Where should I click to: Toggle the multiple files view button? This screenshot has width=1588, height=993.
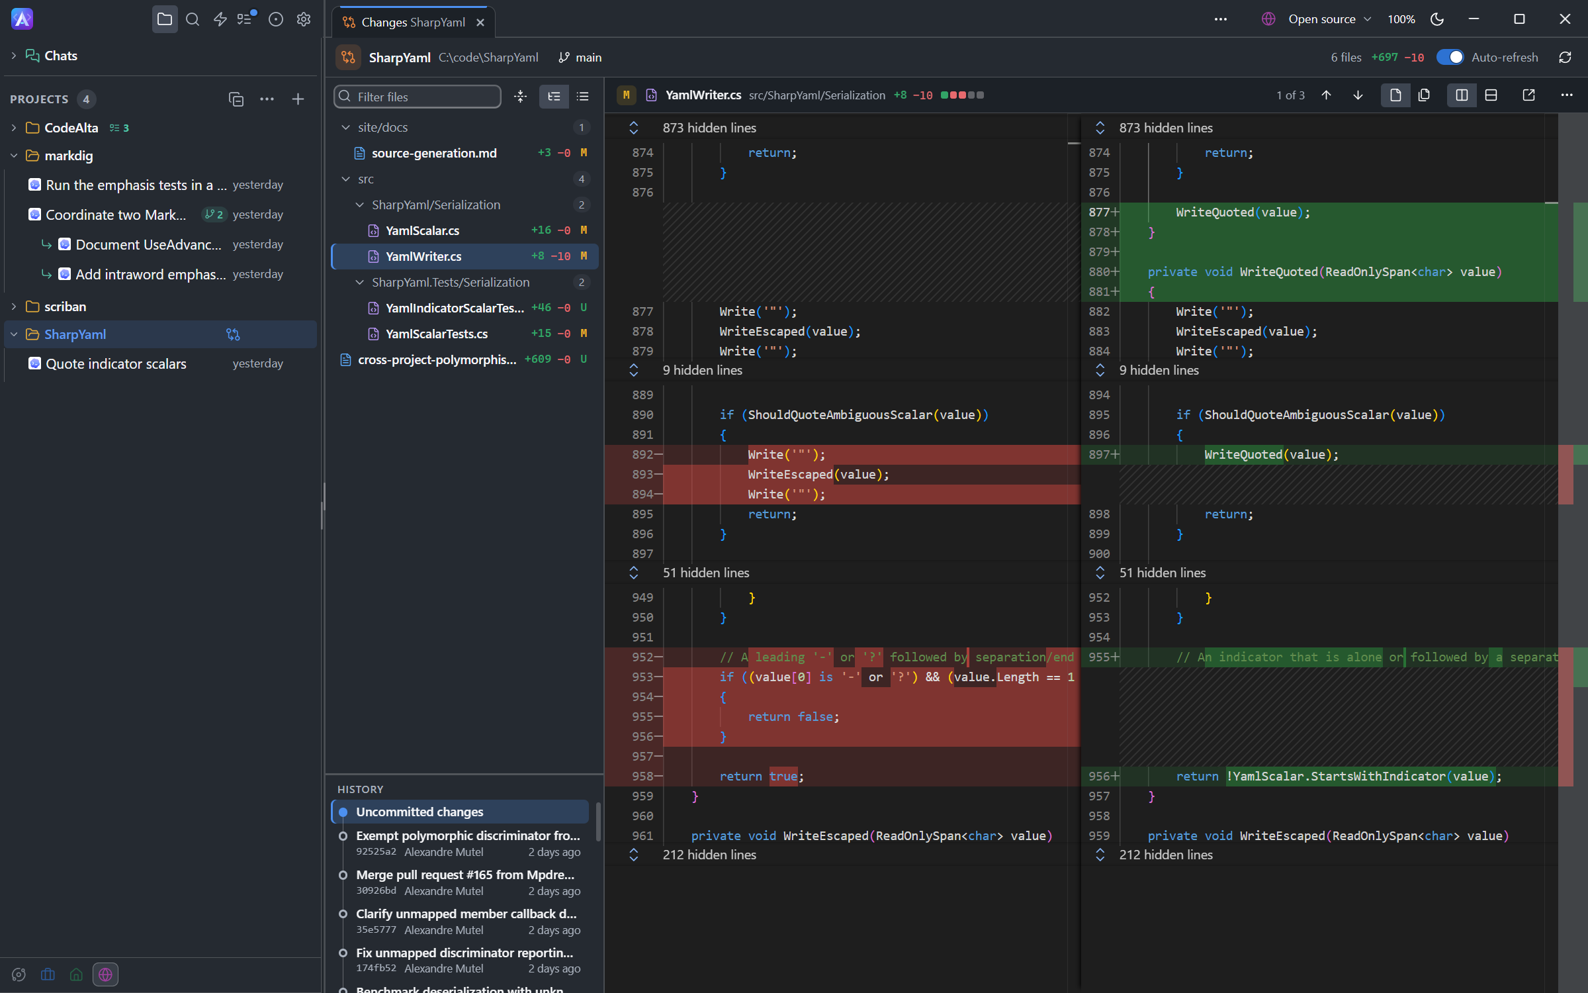pos(1425,95)
